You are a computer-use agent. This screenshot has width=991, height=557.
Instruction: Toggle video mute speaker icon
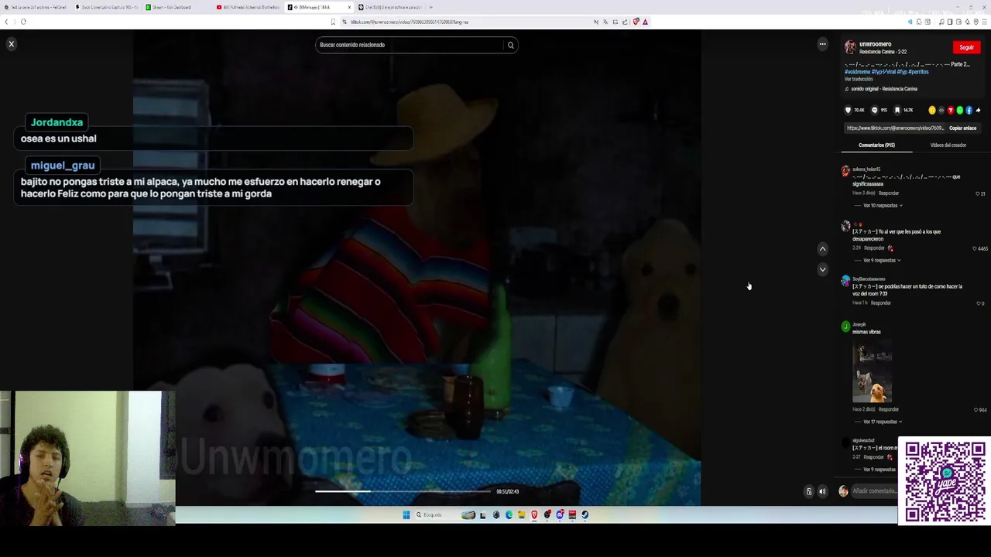click(x=822, y=491)
